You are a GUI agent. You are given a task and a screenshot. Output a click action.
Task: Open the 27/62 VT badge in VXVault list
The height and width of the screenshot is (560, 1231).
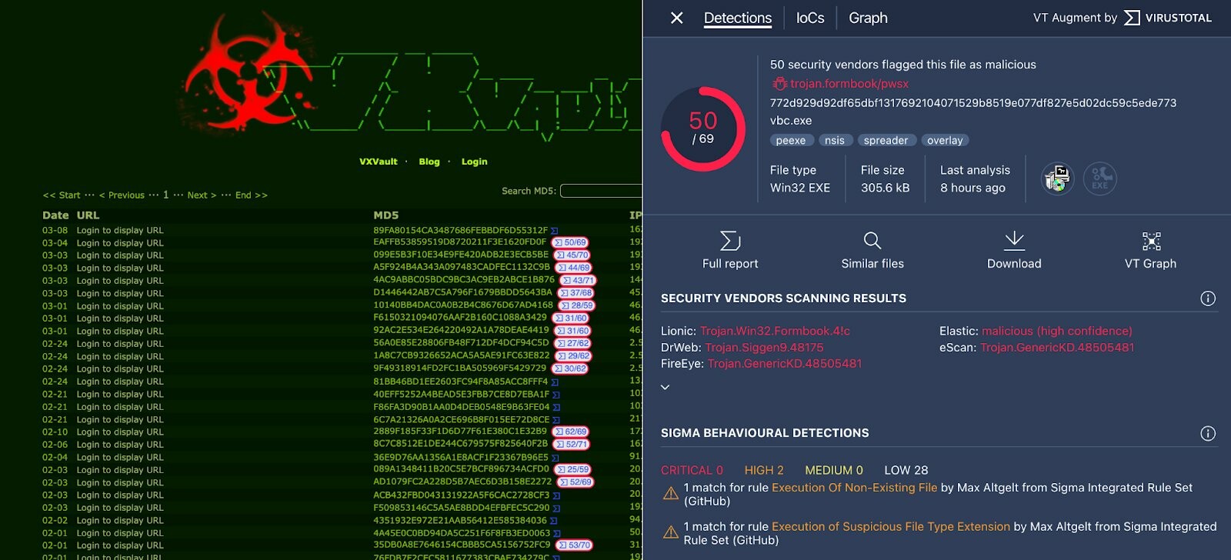click(x=573, y=343)
